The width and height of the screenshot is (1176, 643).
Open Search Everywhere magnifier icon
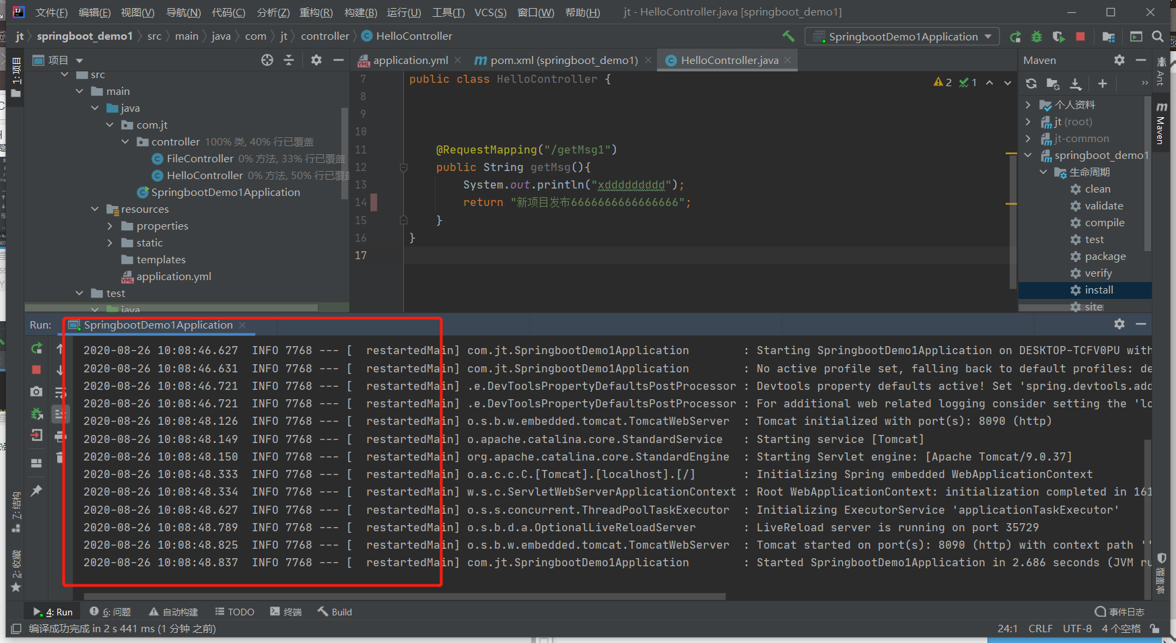(x=1158, y=36)
